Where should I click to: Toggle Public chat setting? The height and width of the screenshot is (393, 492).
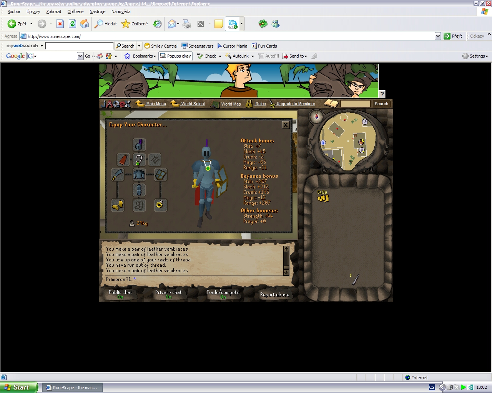(120, 294)
